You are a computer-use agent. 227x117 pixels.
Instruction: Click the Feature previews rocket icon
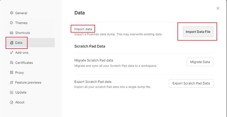12,82
